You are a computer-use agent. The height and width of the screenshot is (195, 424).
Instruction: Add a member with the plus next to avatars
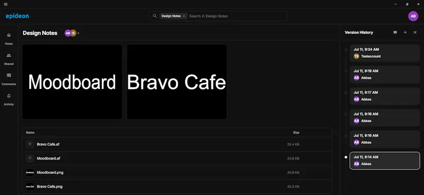(78, 33)
